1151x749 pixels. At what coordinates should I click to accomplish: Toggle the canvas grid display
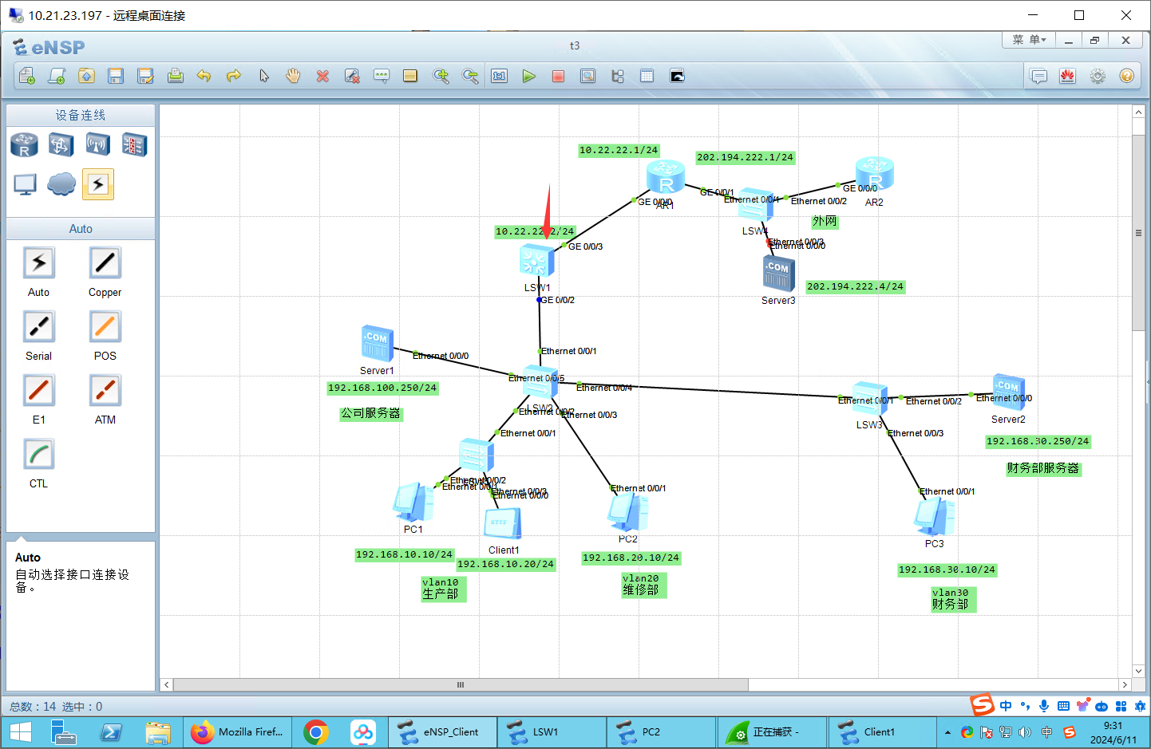coord(647,76)
